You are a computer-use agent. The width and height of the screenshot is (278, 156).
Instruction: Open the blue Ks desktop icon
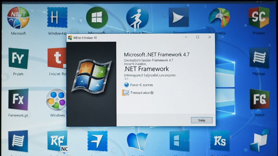coord(220,141)
